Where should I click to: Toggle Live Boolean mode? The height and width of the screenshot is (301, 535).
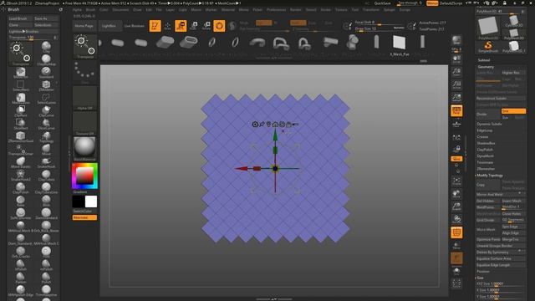pyautogui.click(x=134, y=26)
